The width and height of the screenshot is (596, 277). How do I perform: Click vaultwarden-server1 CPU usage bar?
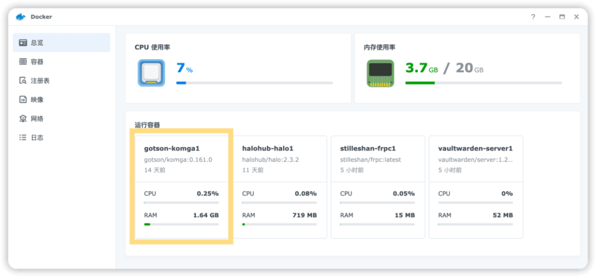point(476,203)
